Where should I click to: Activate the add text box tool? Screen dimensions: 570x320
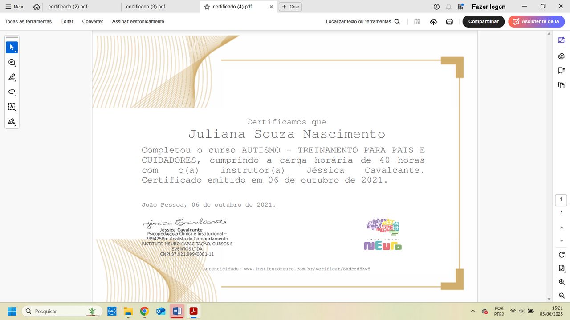pyautogui.click(x=12, y=107)
